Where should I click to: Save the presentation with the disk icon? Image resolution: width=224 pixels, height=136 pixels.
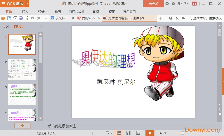tap(9, 18)
